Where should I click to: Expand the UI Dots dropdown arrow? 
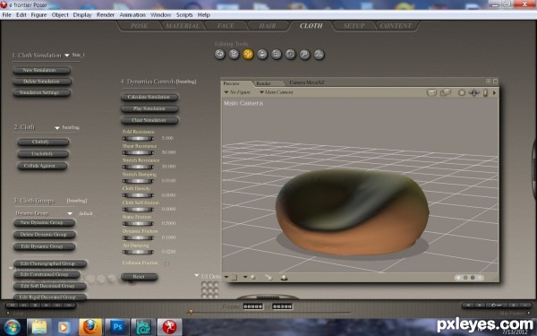point(197,275)
